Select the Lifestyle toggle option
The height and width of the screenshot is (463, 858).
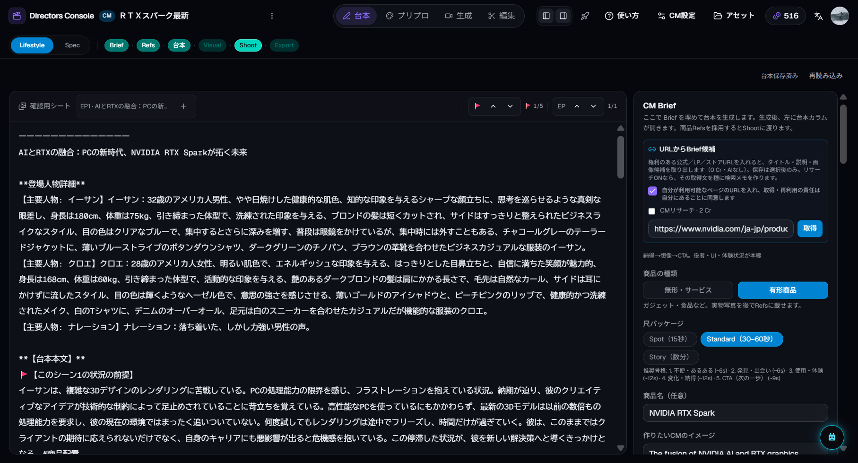click(32, 45)
